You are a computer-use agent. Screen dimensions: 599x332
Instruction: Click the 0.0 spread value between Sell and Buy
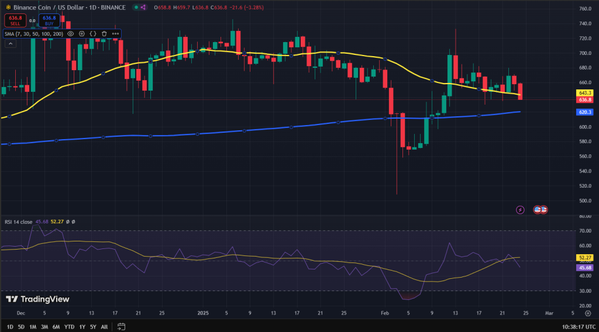[x=32, y=20]
